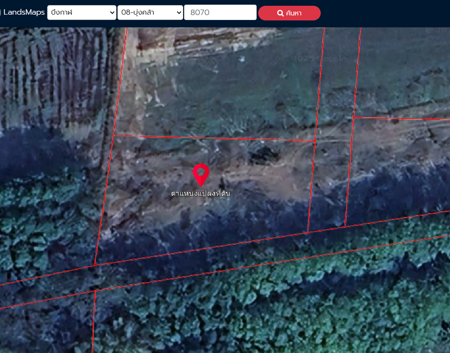Click the LandsMaps logo text
450x353 pixels.
pos(24,12)
